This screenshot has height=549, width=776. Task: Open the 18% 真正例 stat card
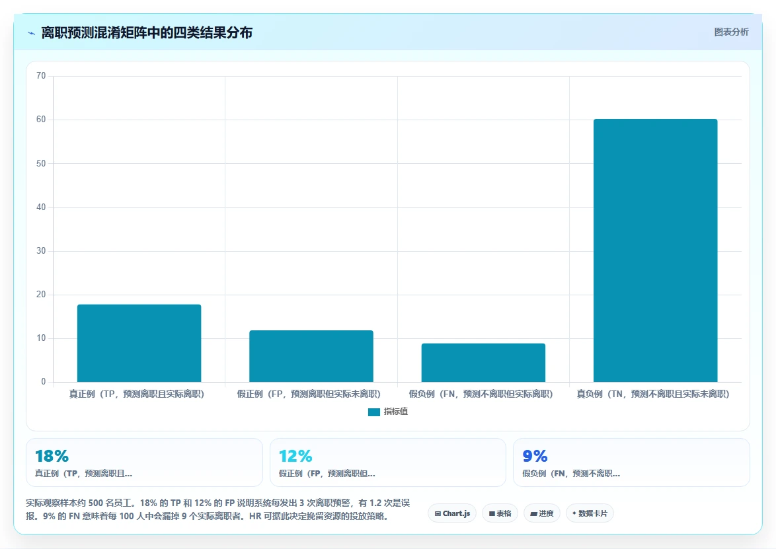144,462
